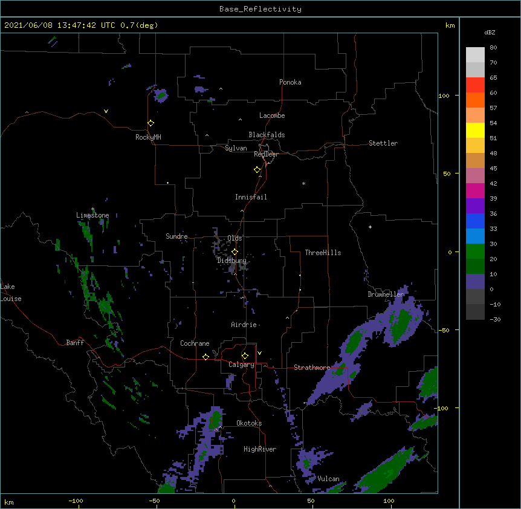Click the Blackfalds city label

point(267,135)
